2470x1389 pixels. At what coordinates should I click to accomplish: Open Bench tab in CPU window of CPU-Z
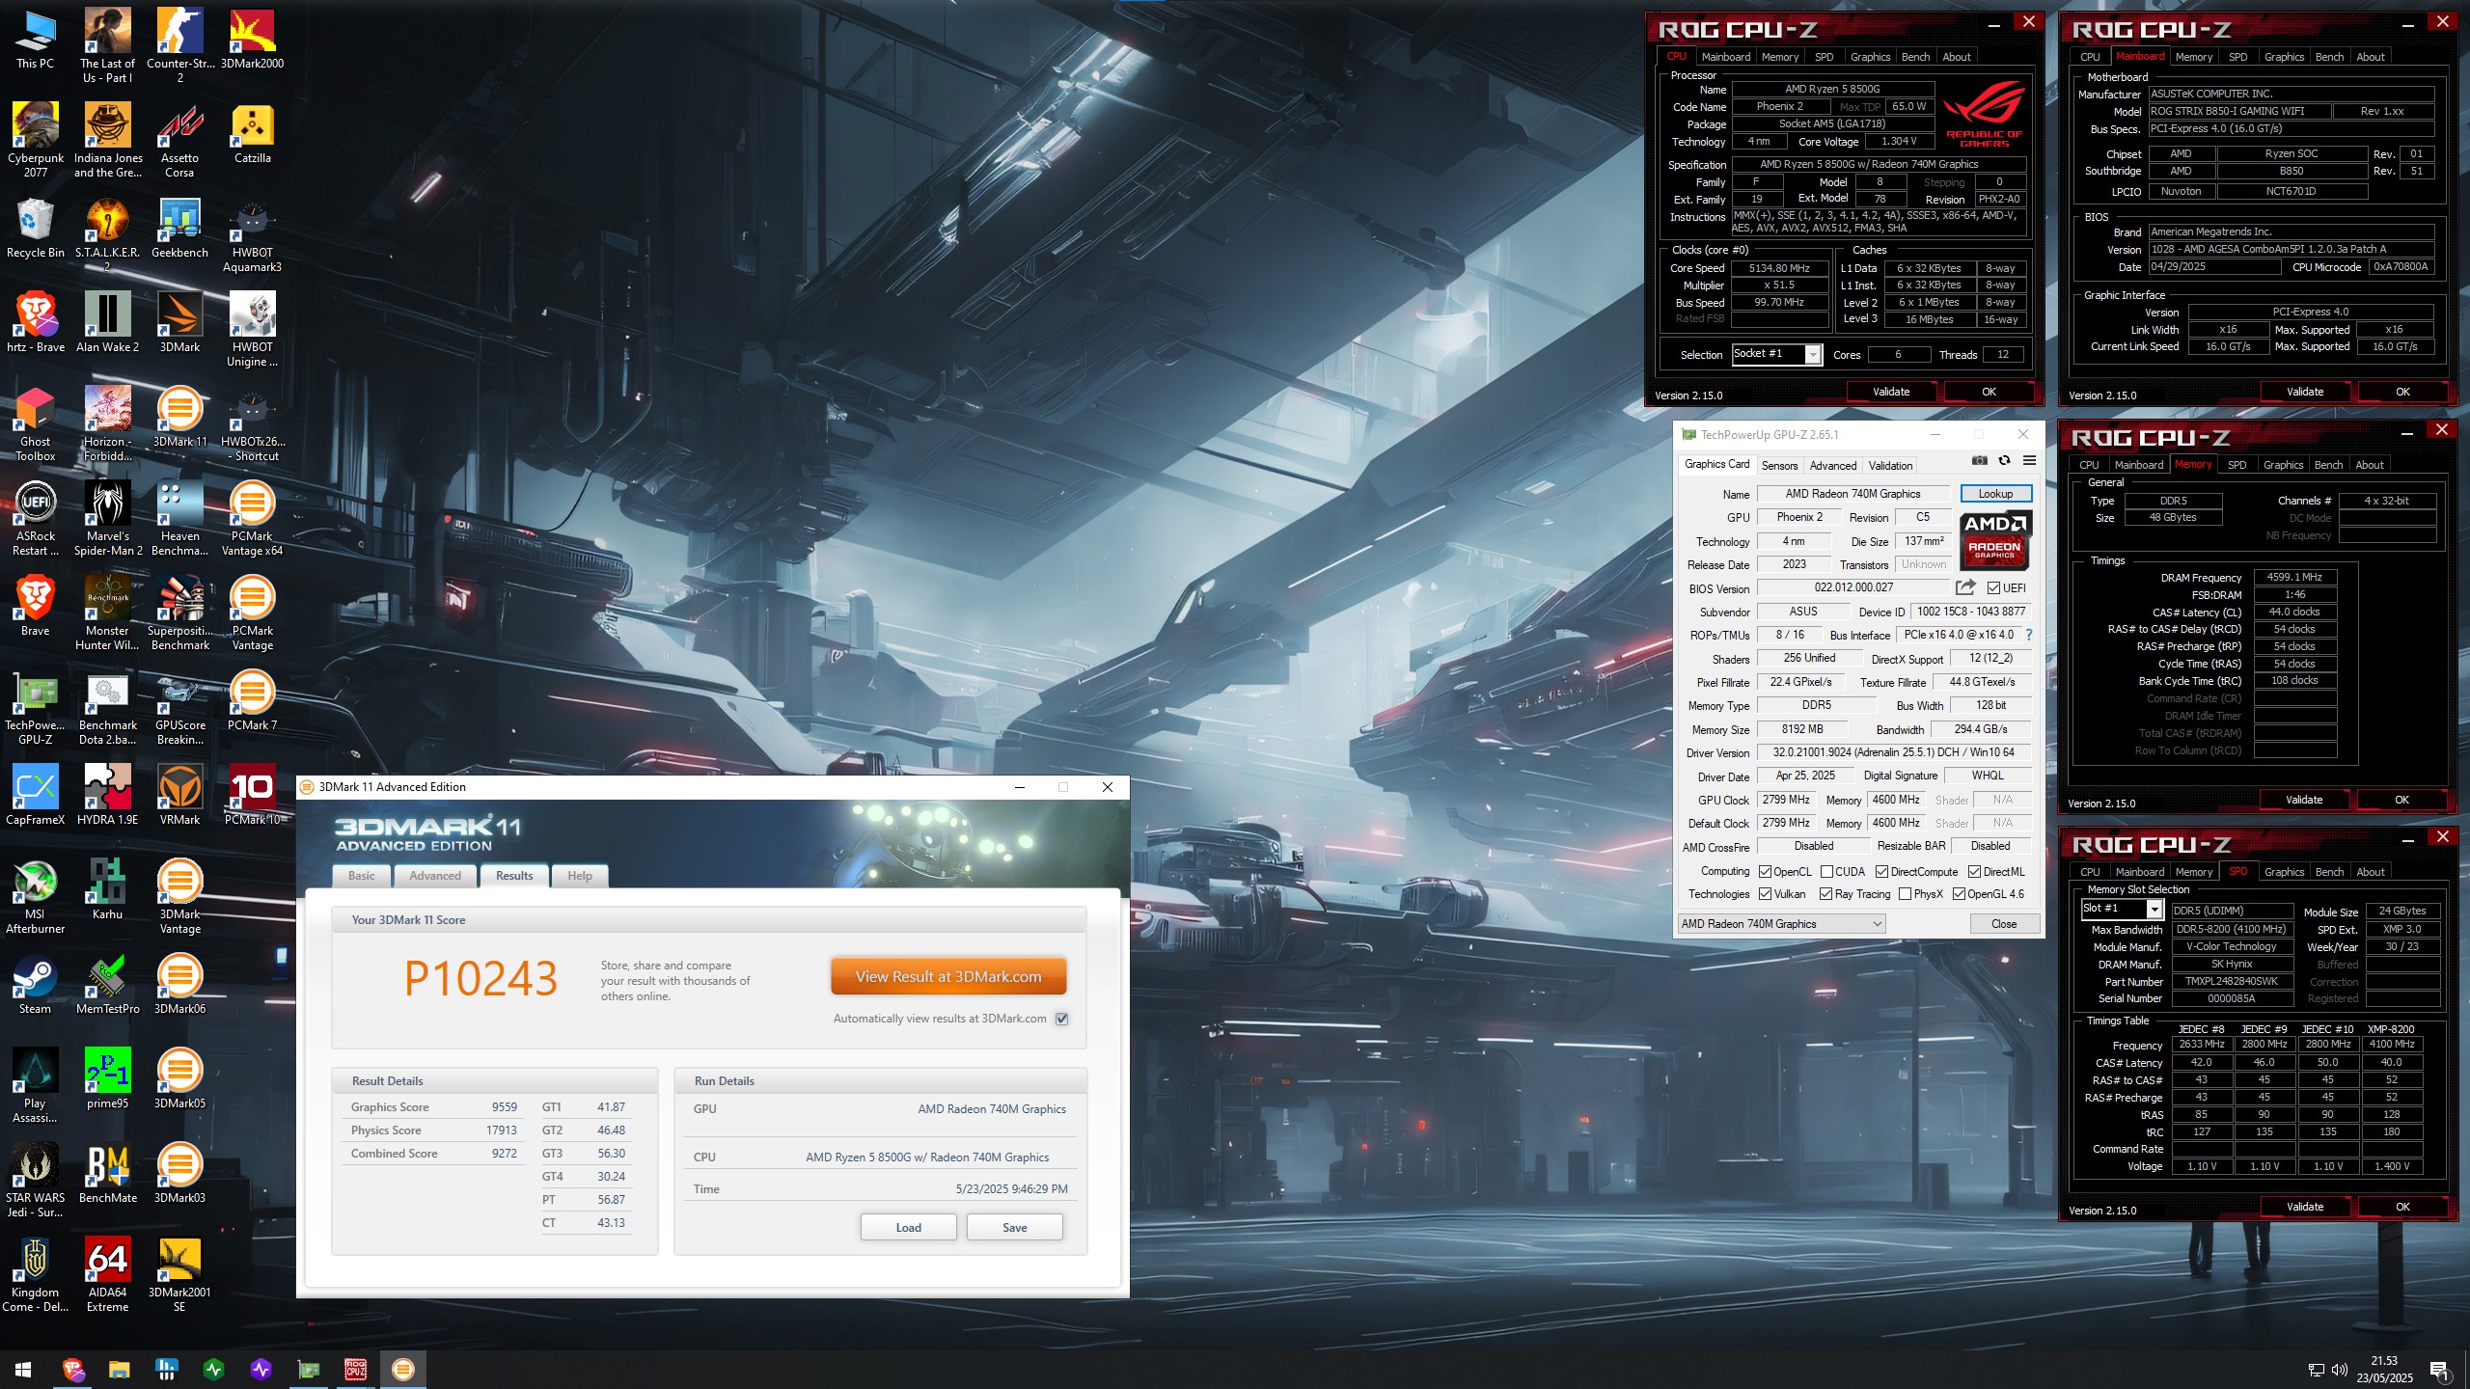click(x=1915, y=57)
